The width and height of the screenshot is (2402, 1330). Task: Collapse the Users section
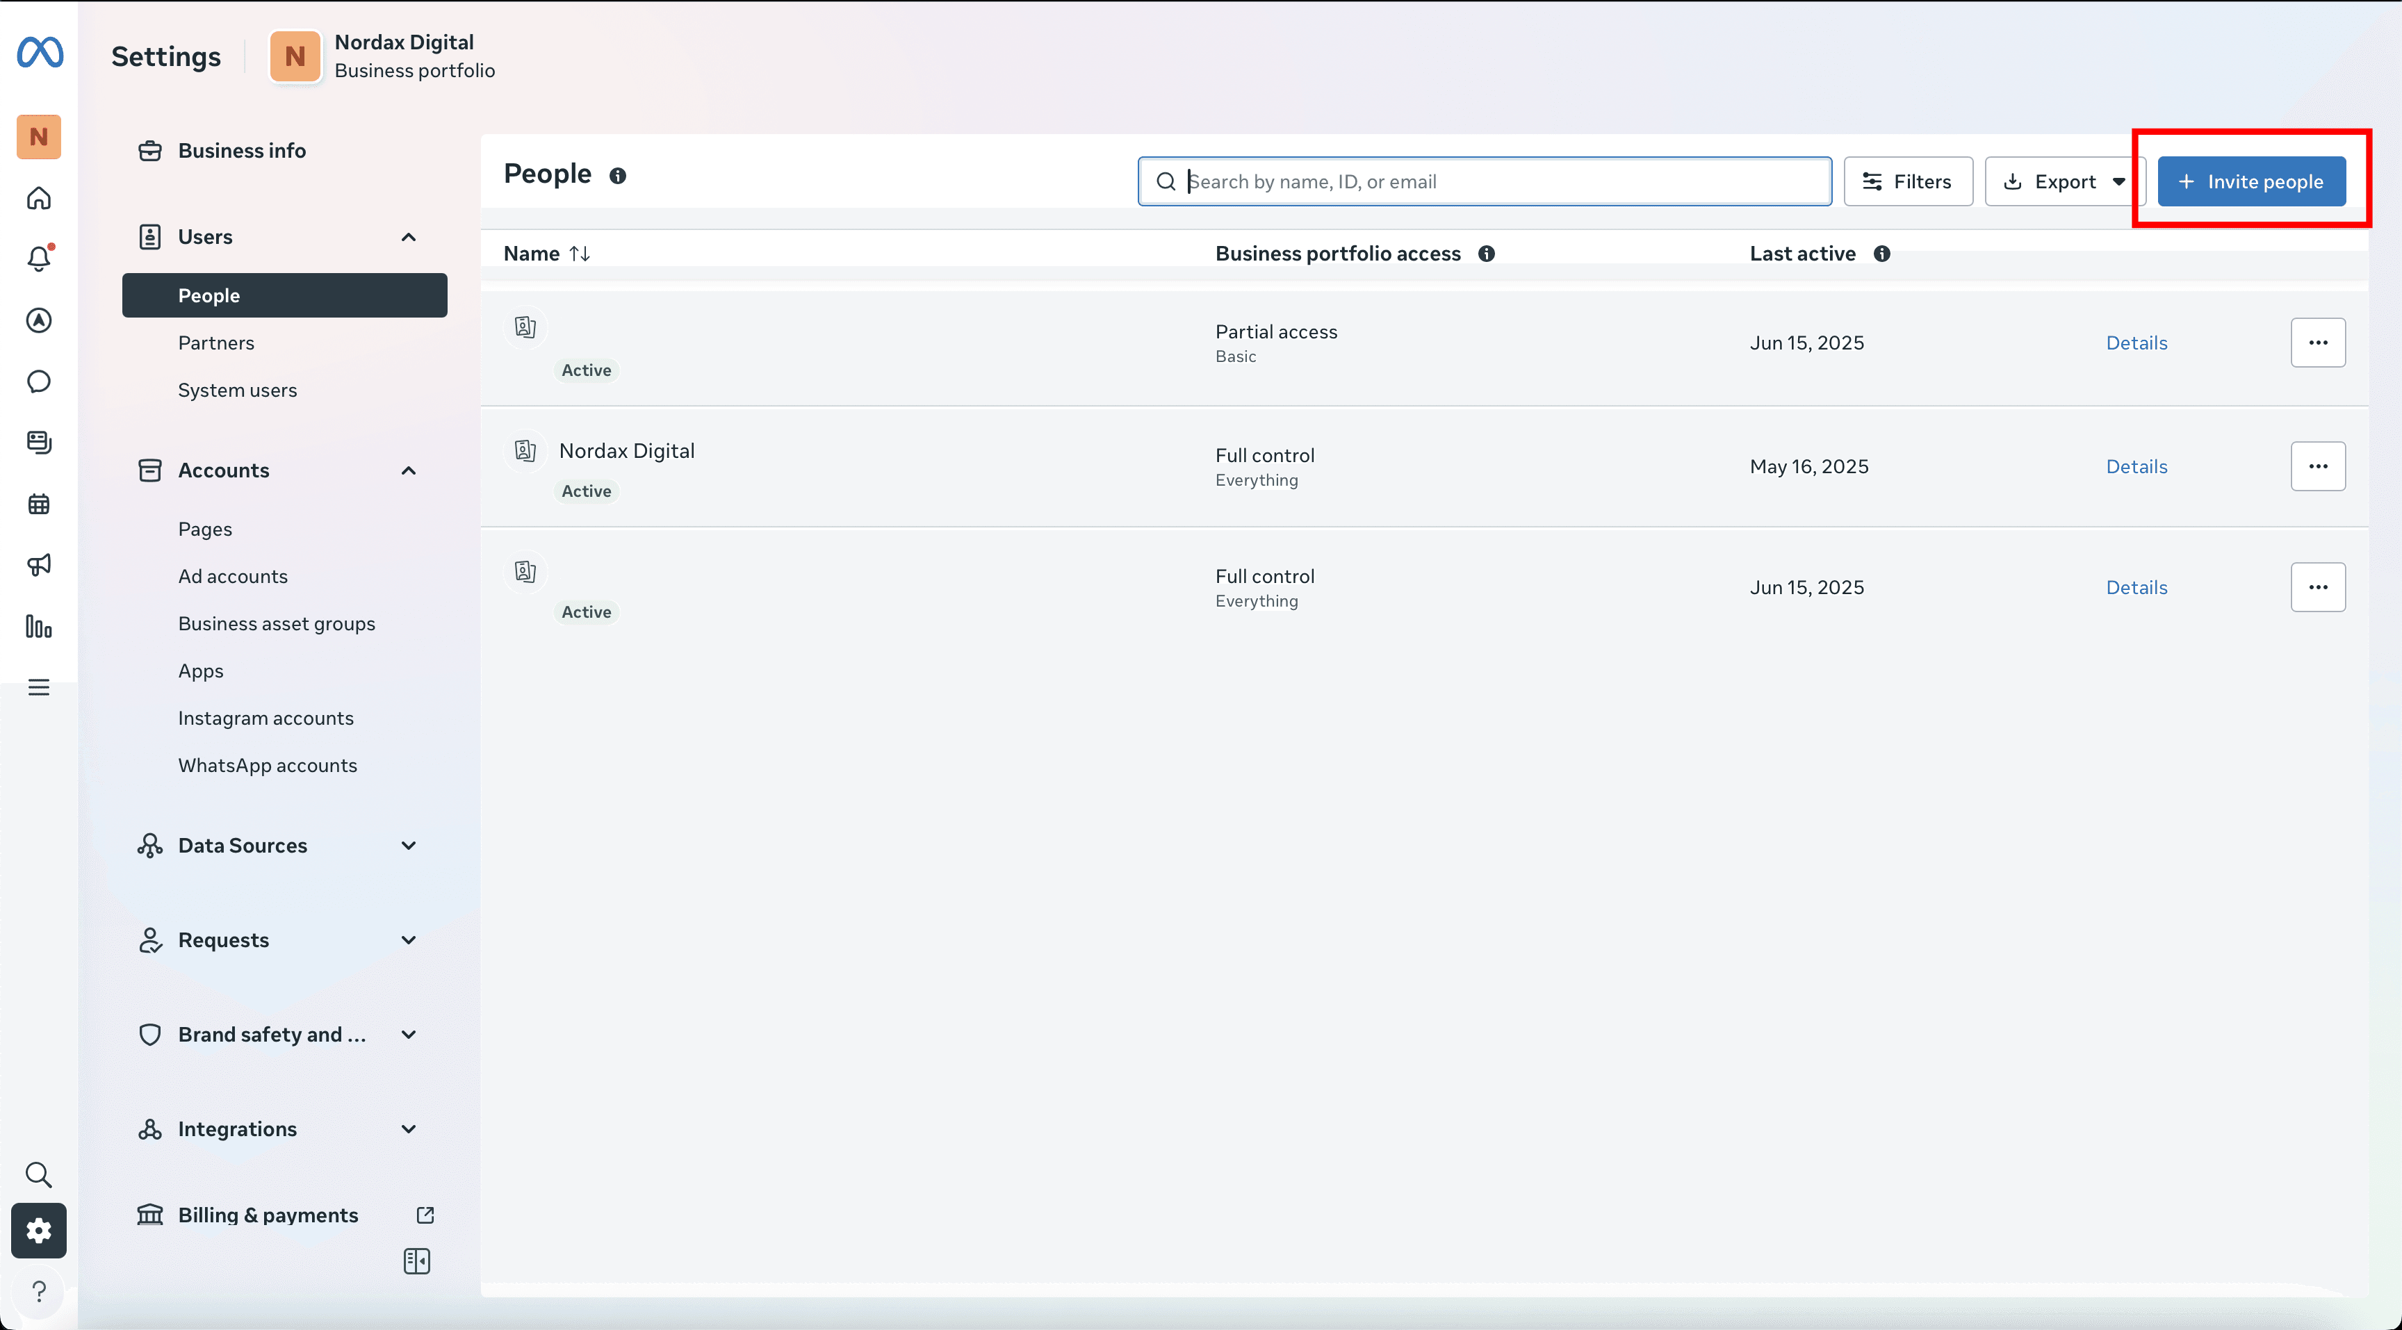click(x=407, y=237)
